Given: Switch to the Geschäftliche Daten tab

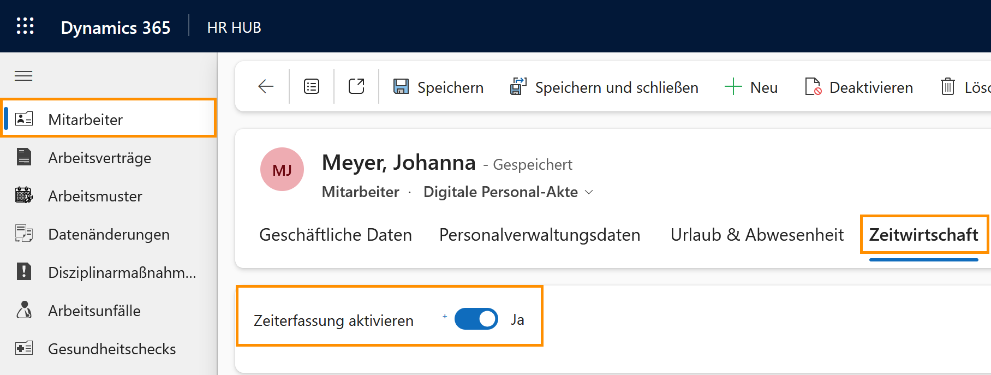Looking at the screenshot, I should pyautogui.click(x=335, y=235).
